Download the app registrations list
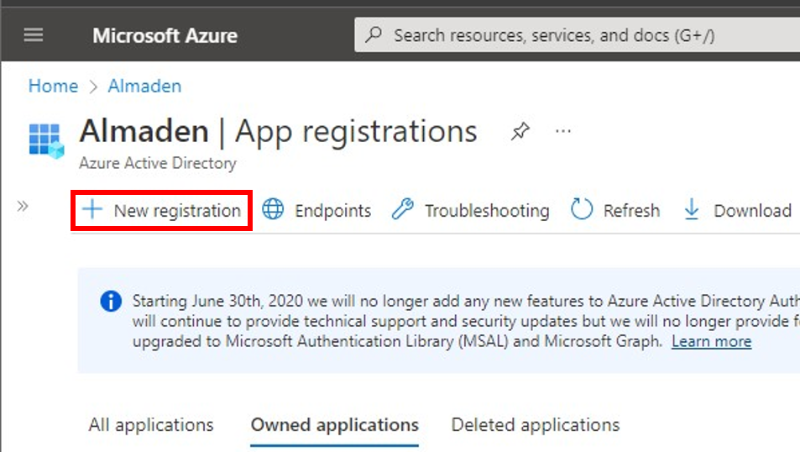Viewport: 800px width, 452px height. [738, 210]
